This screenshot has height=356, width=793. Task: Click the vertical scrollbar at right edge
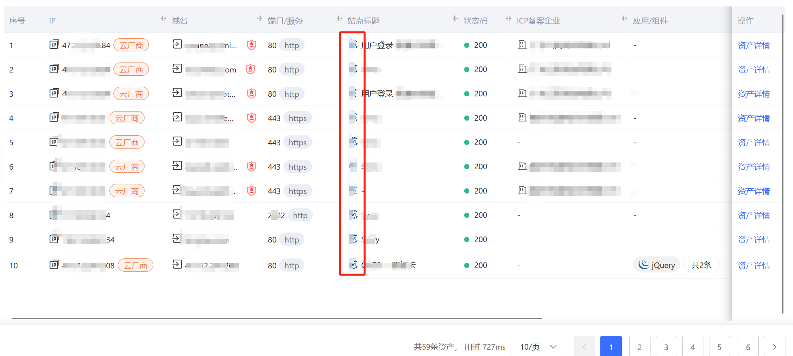783,163
